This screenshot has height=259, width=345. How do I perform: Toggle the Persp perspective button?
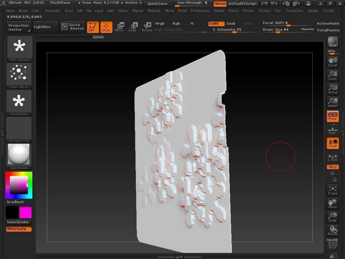tap(333, 116)
